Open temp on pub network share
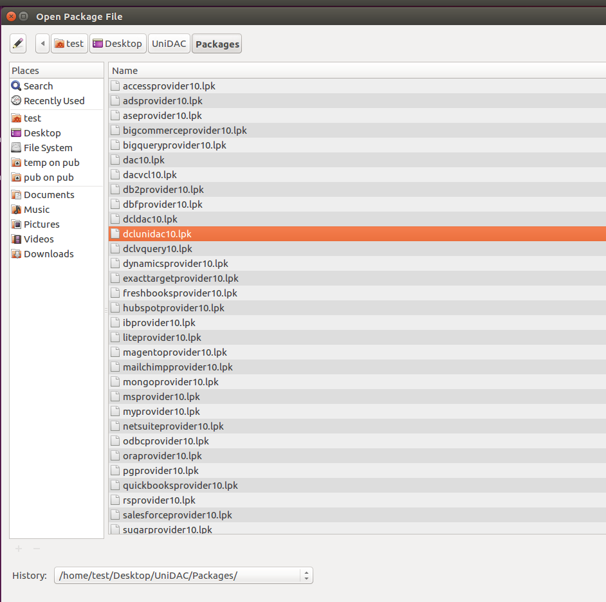The height and width of the screenshot is (602, 606). coord(57,163)
